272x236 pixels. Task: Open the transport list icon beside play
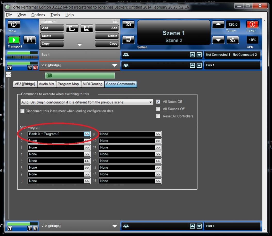[29, 40]
